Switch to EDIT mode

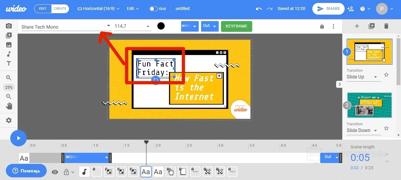[x=43, y=8]
